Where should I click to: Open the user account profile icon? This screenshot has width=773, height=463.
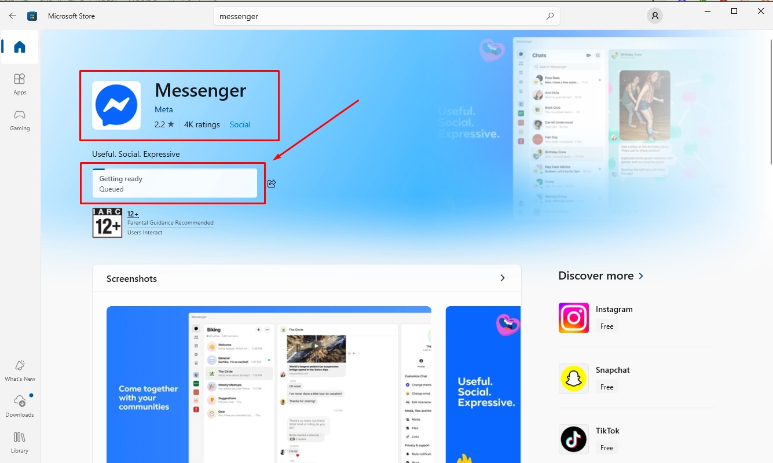(x=655, y=16)
